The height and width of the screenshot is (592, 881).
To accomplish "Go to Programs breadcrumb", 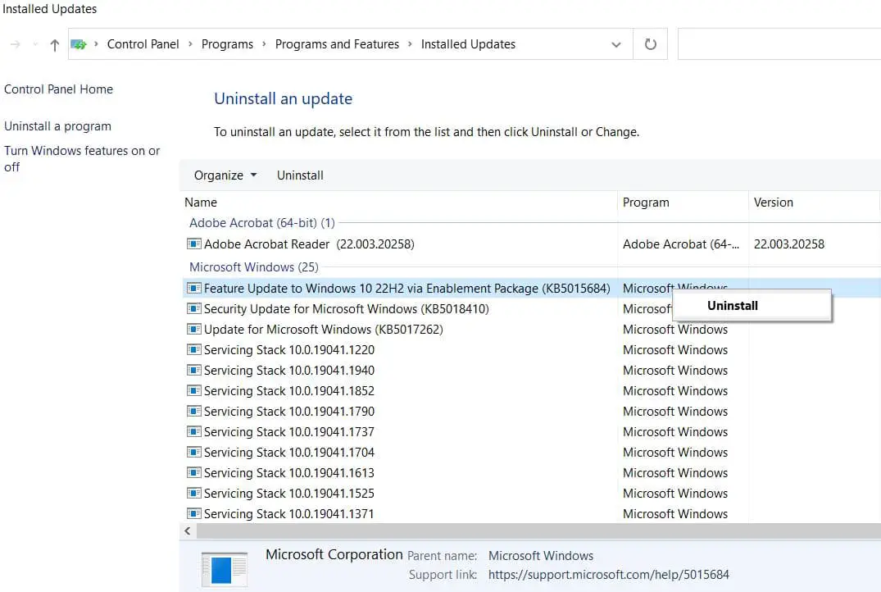I will click(x=227, y=43).
